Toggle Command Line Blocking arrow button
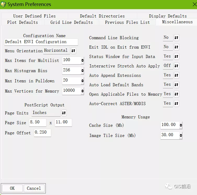 [x=176, y=38]
